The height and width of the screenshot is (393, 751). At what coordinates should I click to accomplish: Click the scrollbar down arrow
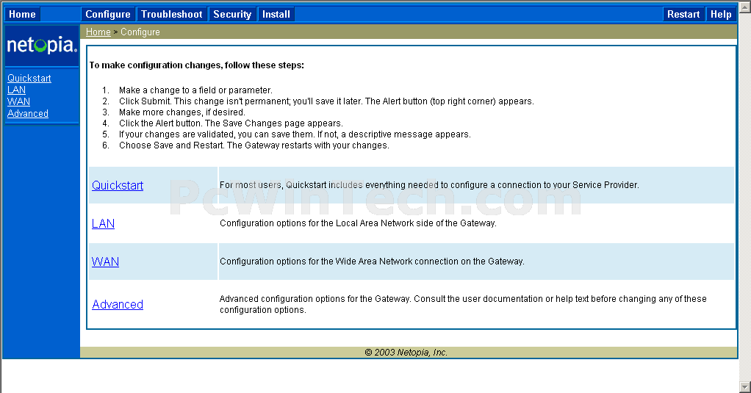745,387
